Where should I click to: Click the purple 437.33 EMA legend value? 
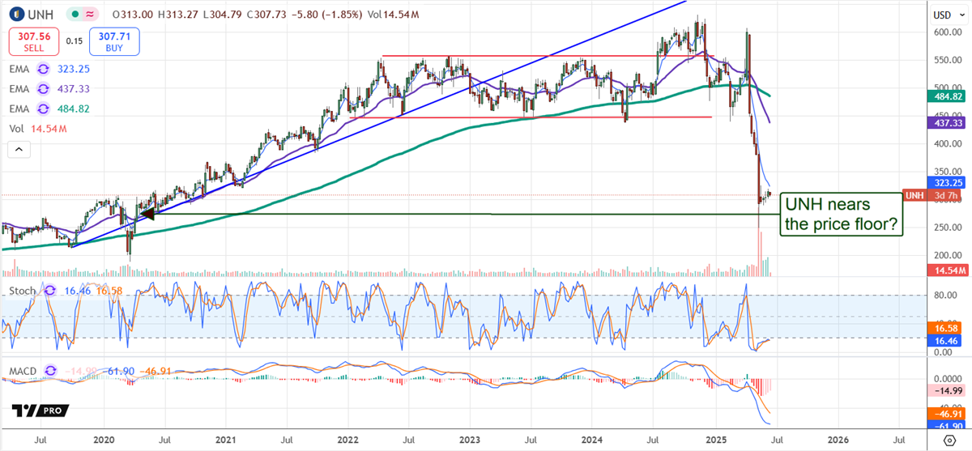(75, 89)
